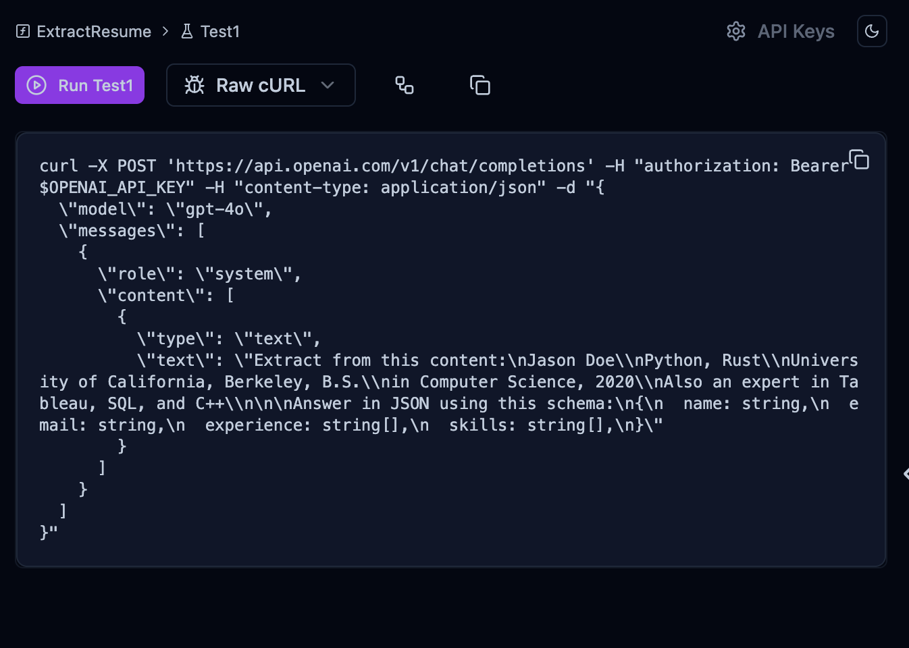The height and width of the screenshot is (648, 909).
Task: Click the bug icon in Raw cURL selector
Action: tap(194, 85)
